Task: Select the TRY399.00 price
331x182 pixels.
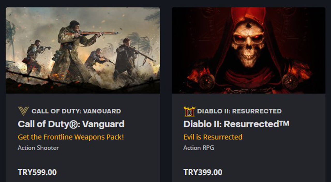Action: [x=203, y=172]
